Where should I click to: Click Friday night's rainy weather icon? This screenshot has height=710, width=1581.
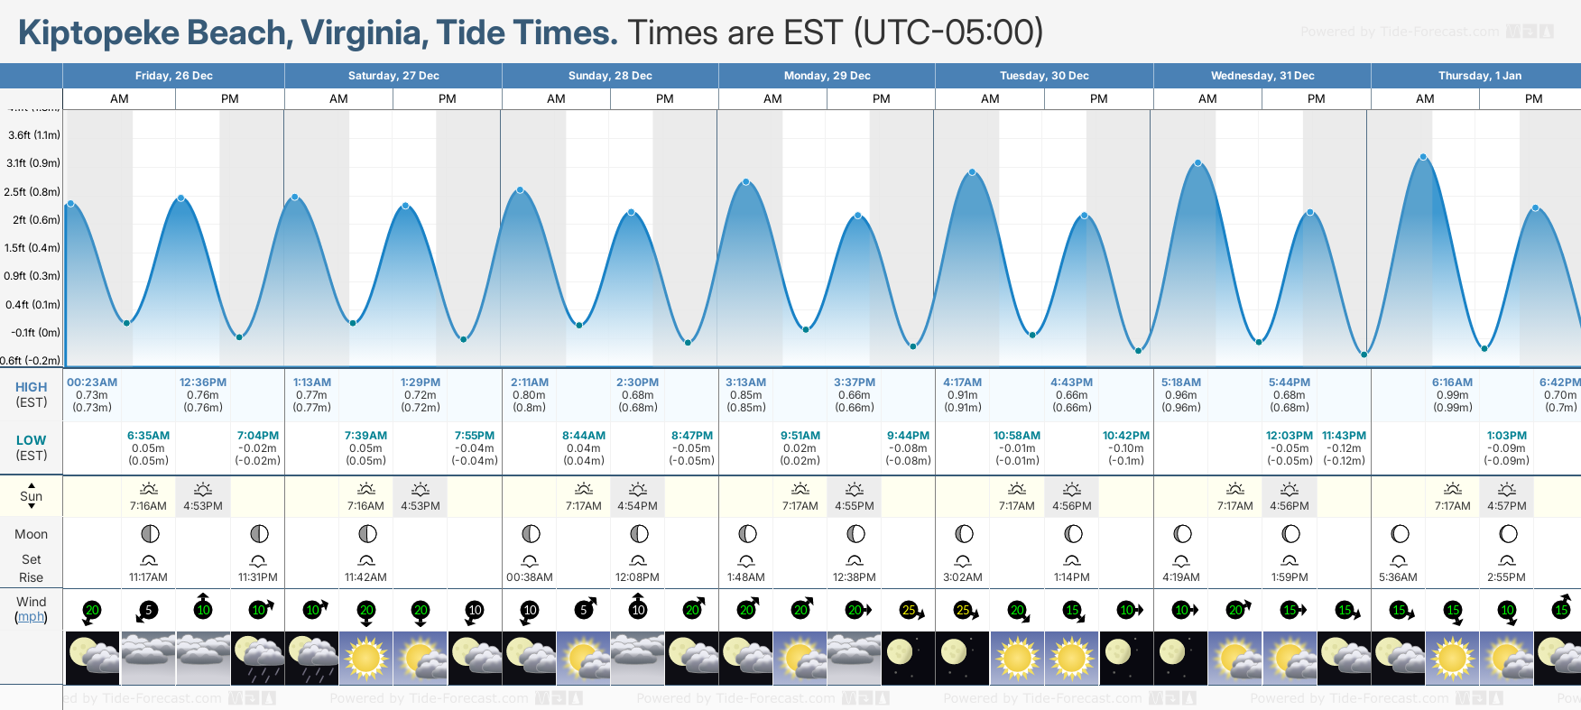pyautogui.click(x=258, y=658)
